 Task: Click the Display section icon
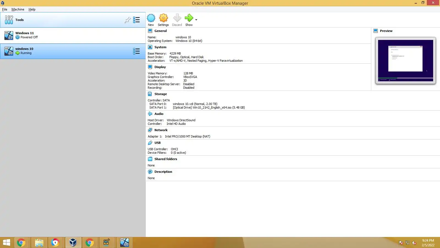[x=150, y=67]
